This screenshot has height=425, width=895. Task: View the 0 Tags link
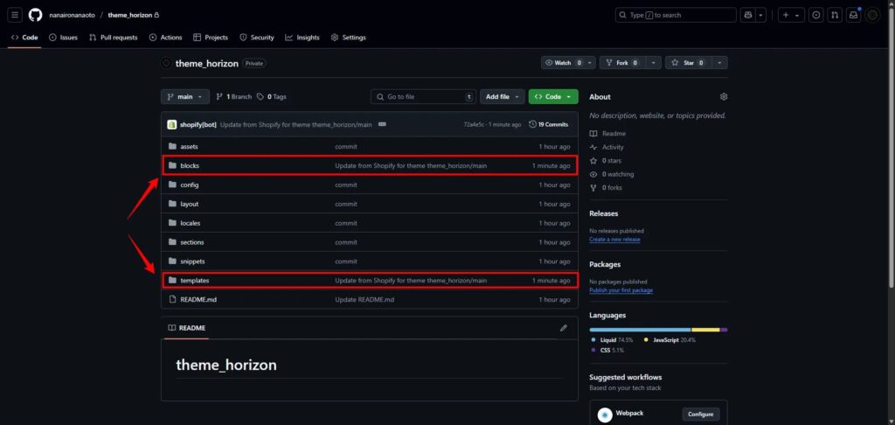click(x=272, y=96)
